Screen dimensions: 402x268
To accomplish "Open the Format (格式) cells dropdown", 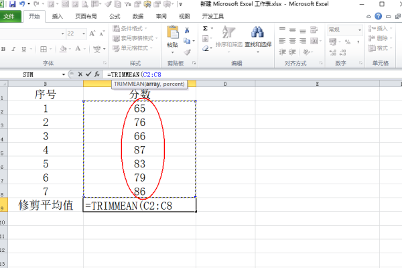I will click(380, 48).
